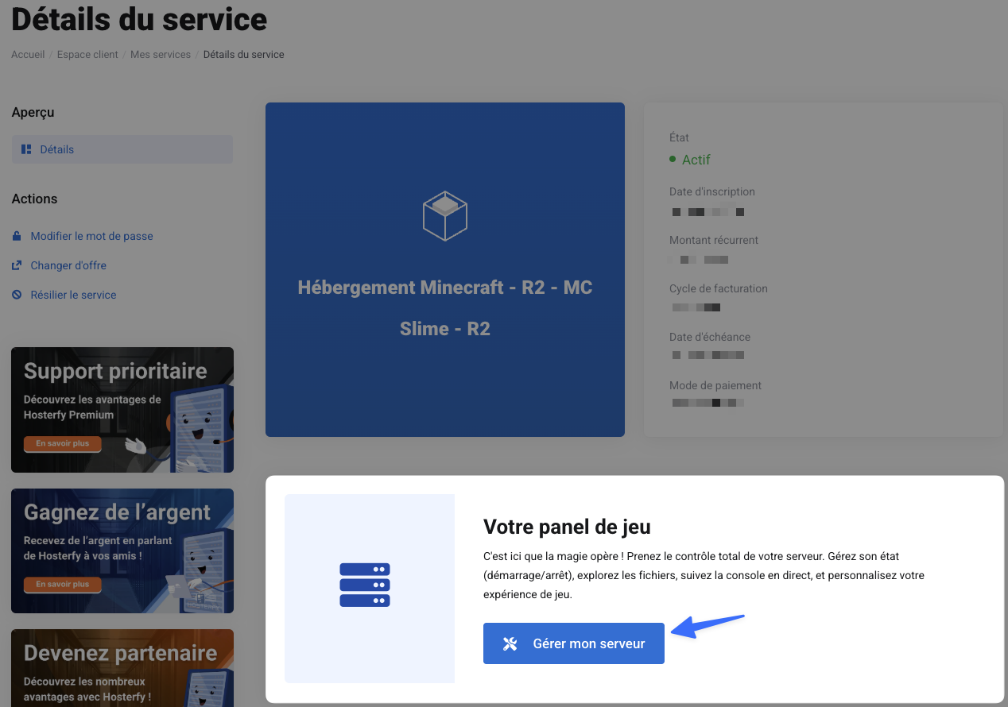1008x707 pixels.
Task: Click the État label in the status card
Action: [679, 137]
